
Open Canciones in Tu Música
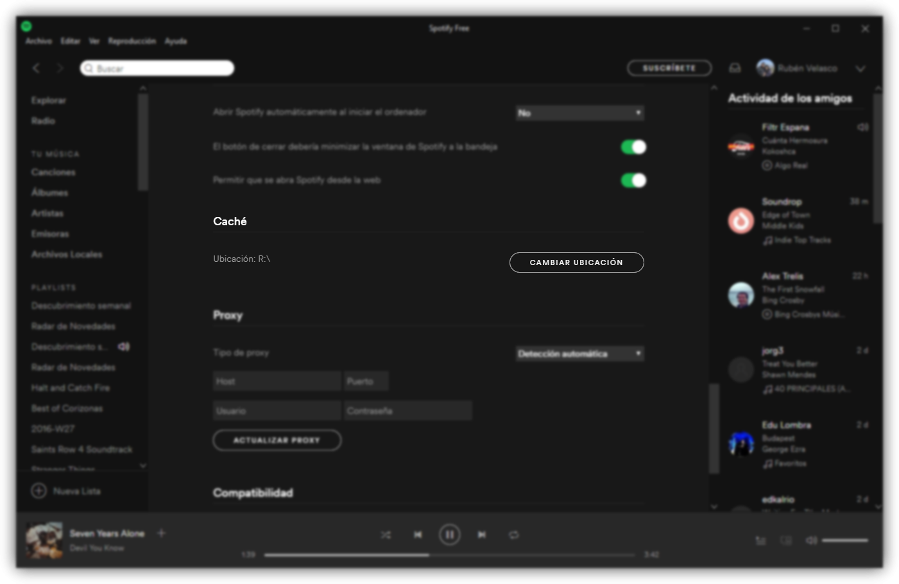click(53, 173)
